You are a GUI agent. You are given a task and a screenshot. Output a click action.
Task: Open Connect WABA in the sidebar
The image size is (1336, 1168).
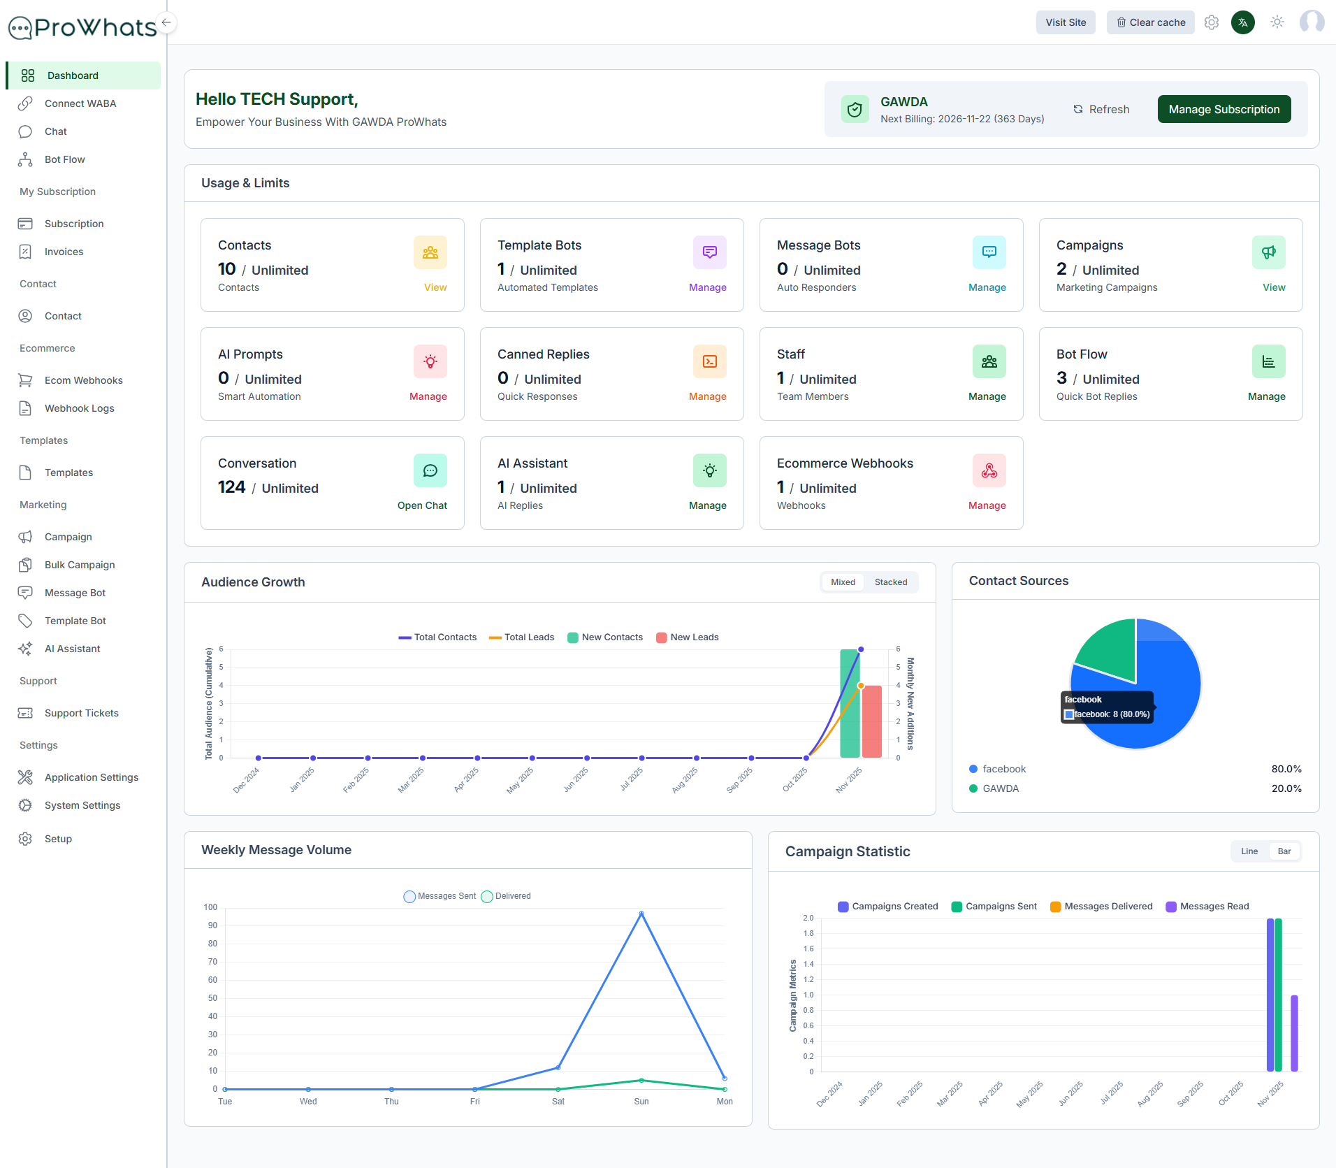[x=84, y=103]
